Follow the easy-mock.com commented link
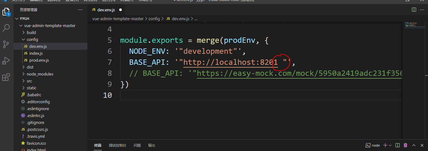Viewport: 428px width, 151px height. point(300,73)
